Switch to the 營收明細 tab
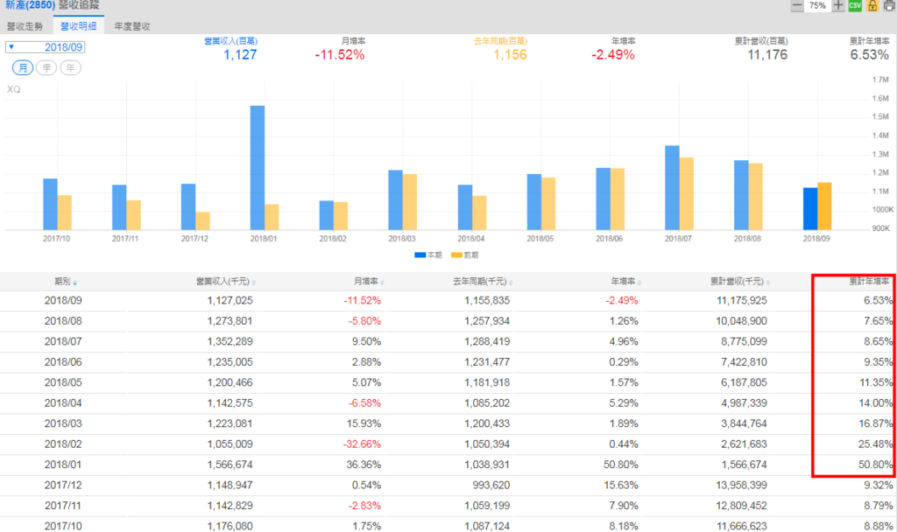Screen dimensions: 897x532 tap(78, 26)
